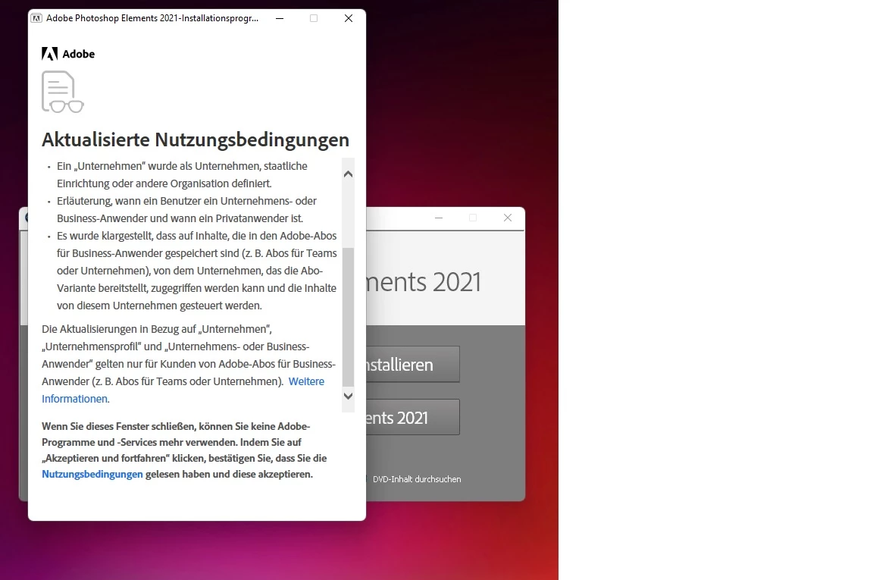The height and width of the screenshot is (580, 873).
Task: Click the scrollbar down arrow in the terms text
Action: coord(348,396)
